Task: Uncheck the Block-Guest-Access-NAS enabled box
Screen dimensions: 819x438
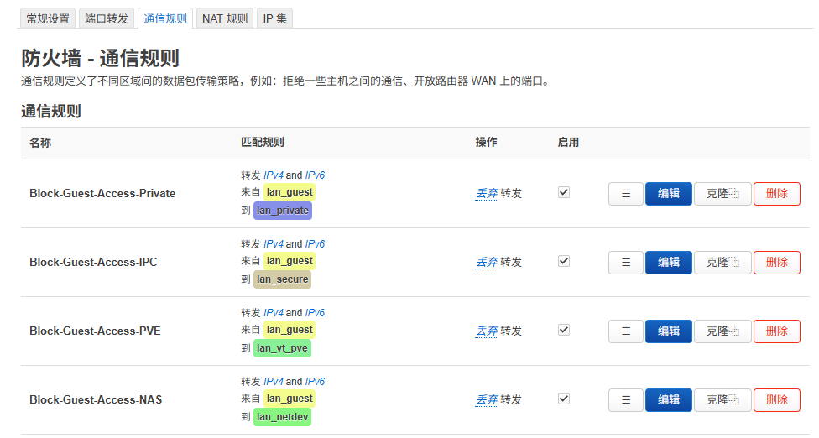Action: [564, 399]
